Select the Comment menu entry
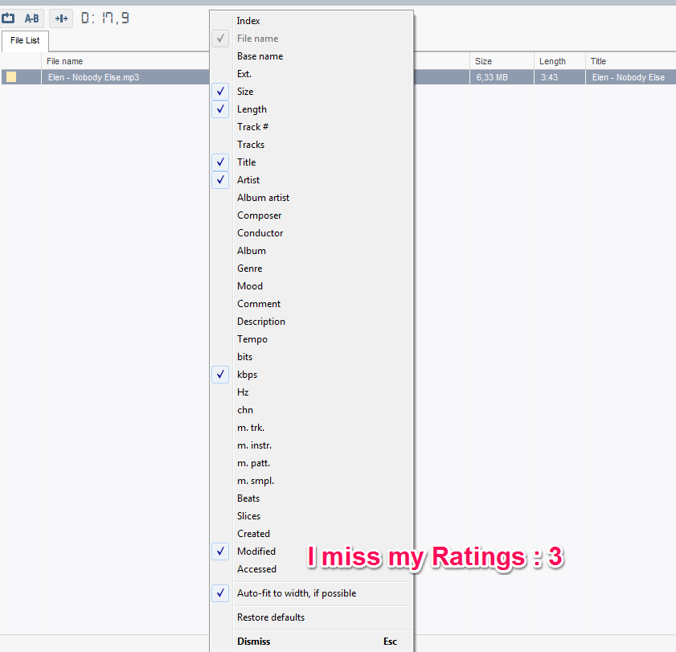The height and width of the screenshot is (652, 676). 259,303
